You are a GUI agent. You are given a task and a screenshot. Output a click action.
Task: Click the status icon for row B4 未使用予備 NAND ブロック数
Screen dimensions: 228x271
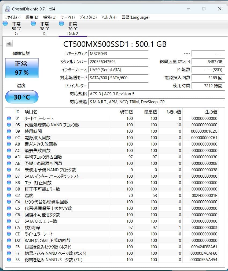(9, 170)
